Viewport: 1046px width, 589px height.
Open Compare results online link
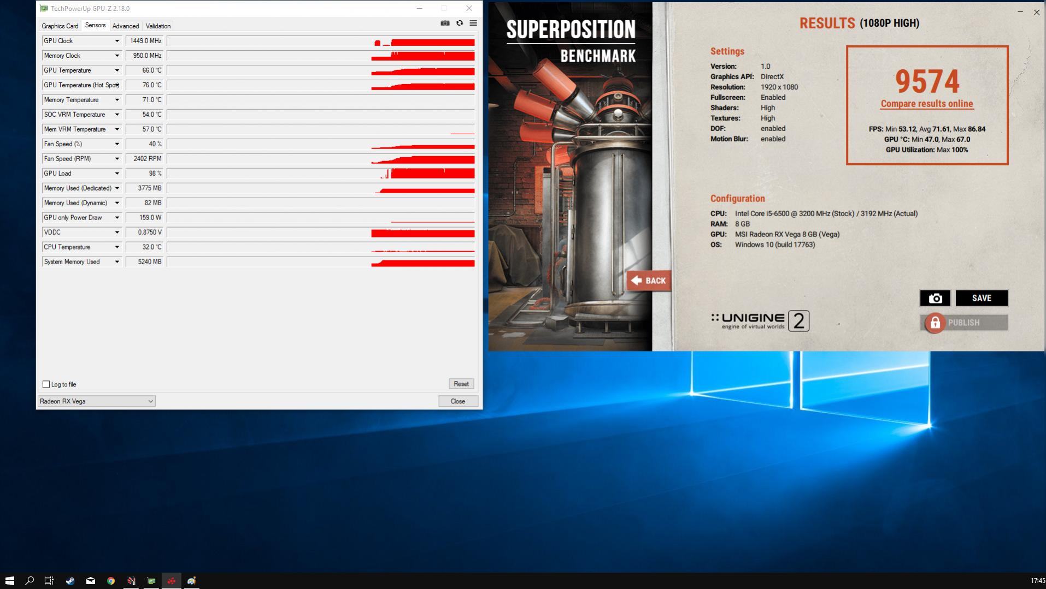click(x=927, y=104)
